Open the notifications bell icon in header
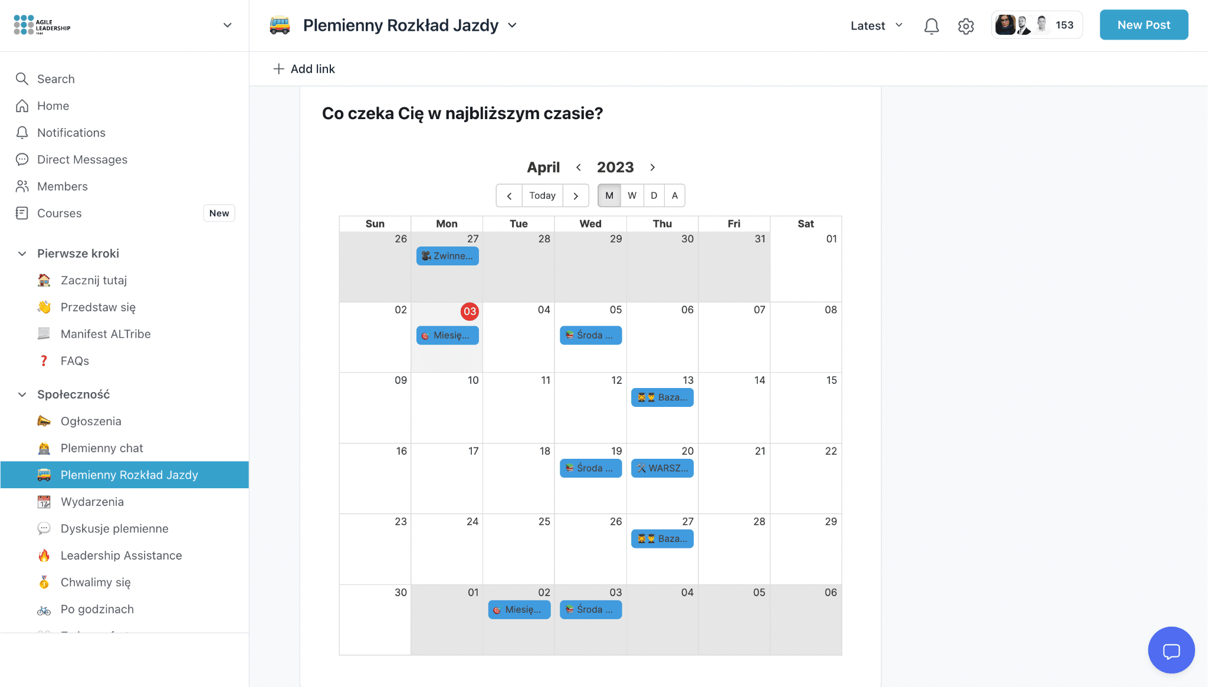The image size is (1208, 687). tap(931, 26)
